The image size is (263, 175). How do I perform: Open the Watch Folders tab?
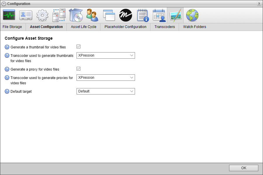194,27
